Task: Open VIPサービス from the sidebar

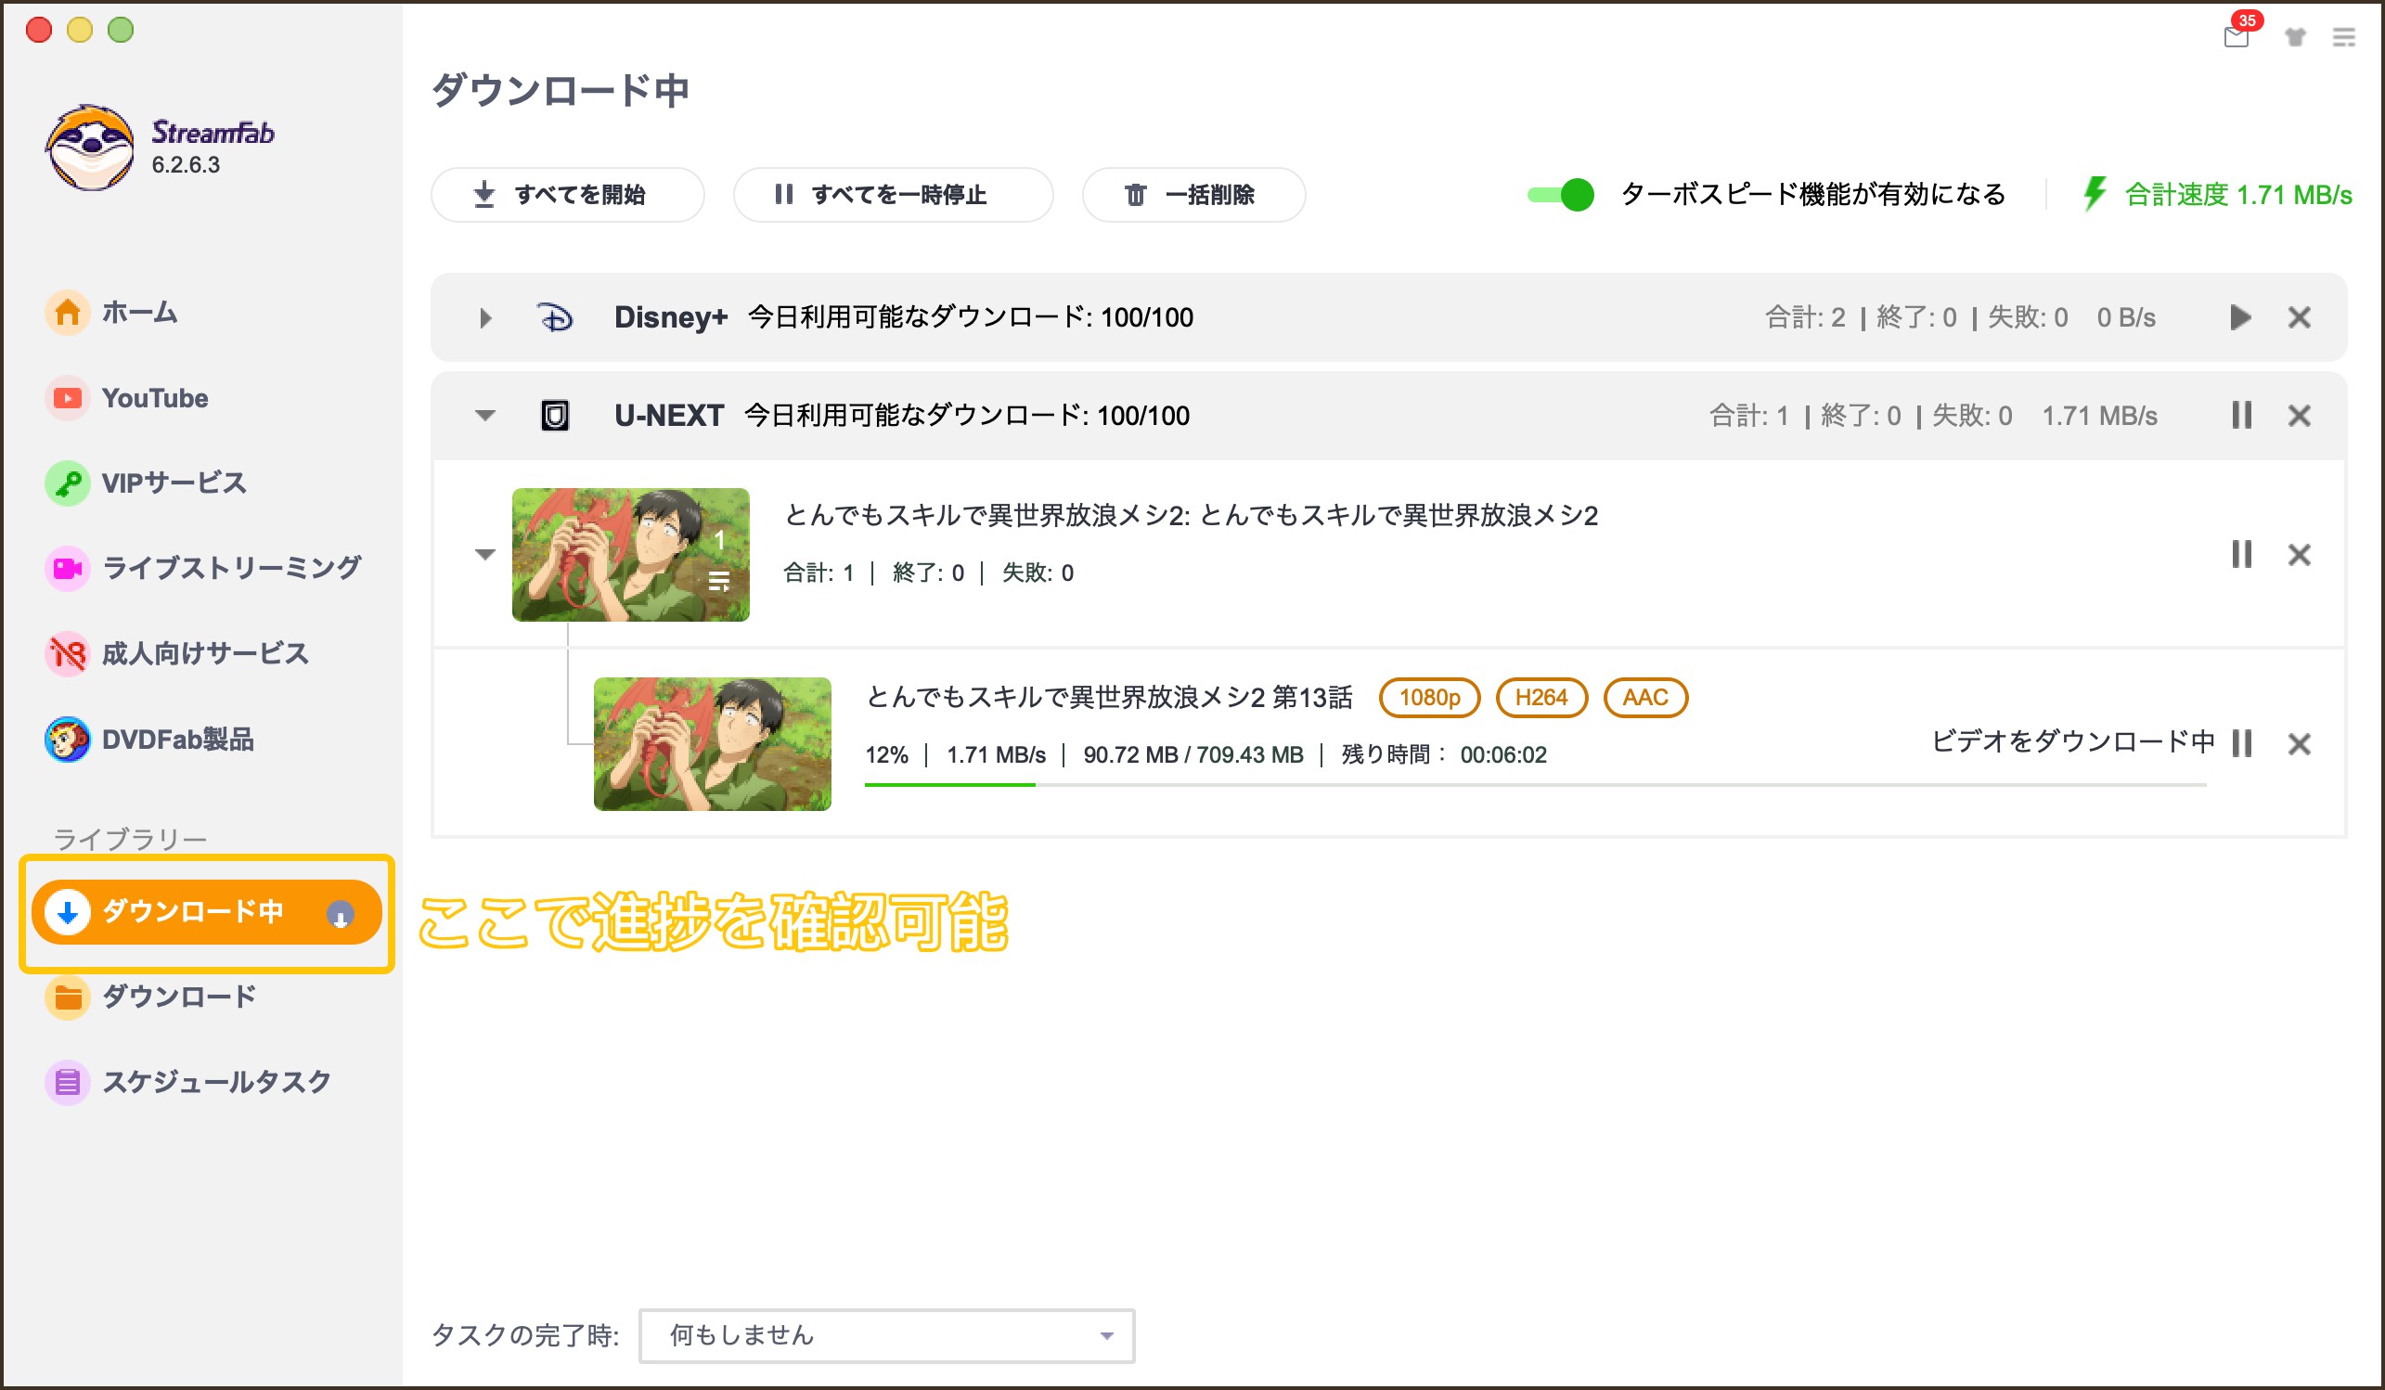Action: point(174,483)
